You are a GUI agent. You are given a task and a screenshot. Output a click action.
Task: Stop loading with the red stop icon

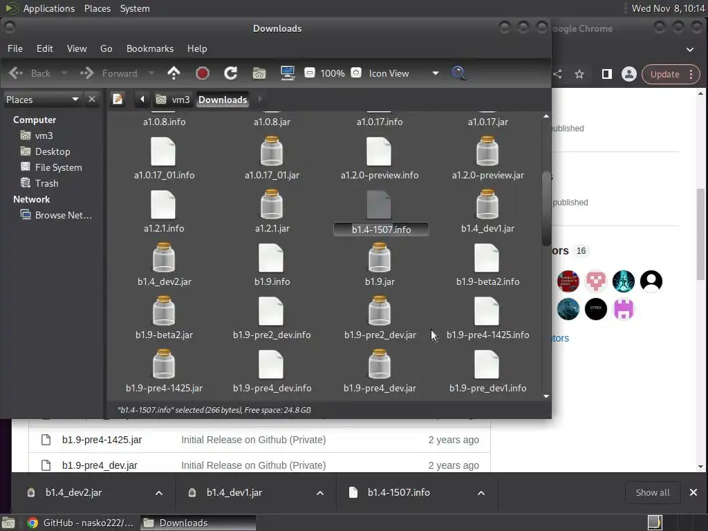coord(203,73)
